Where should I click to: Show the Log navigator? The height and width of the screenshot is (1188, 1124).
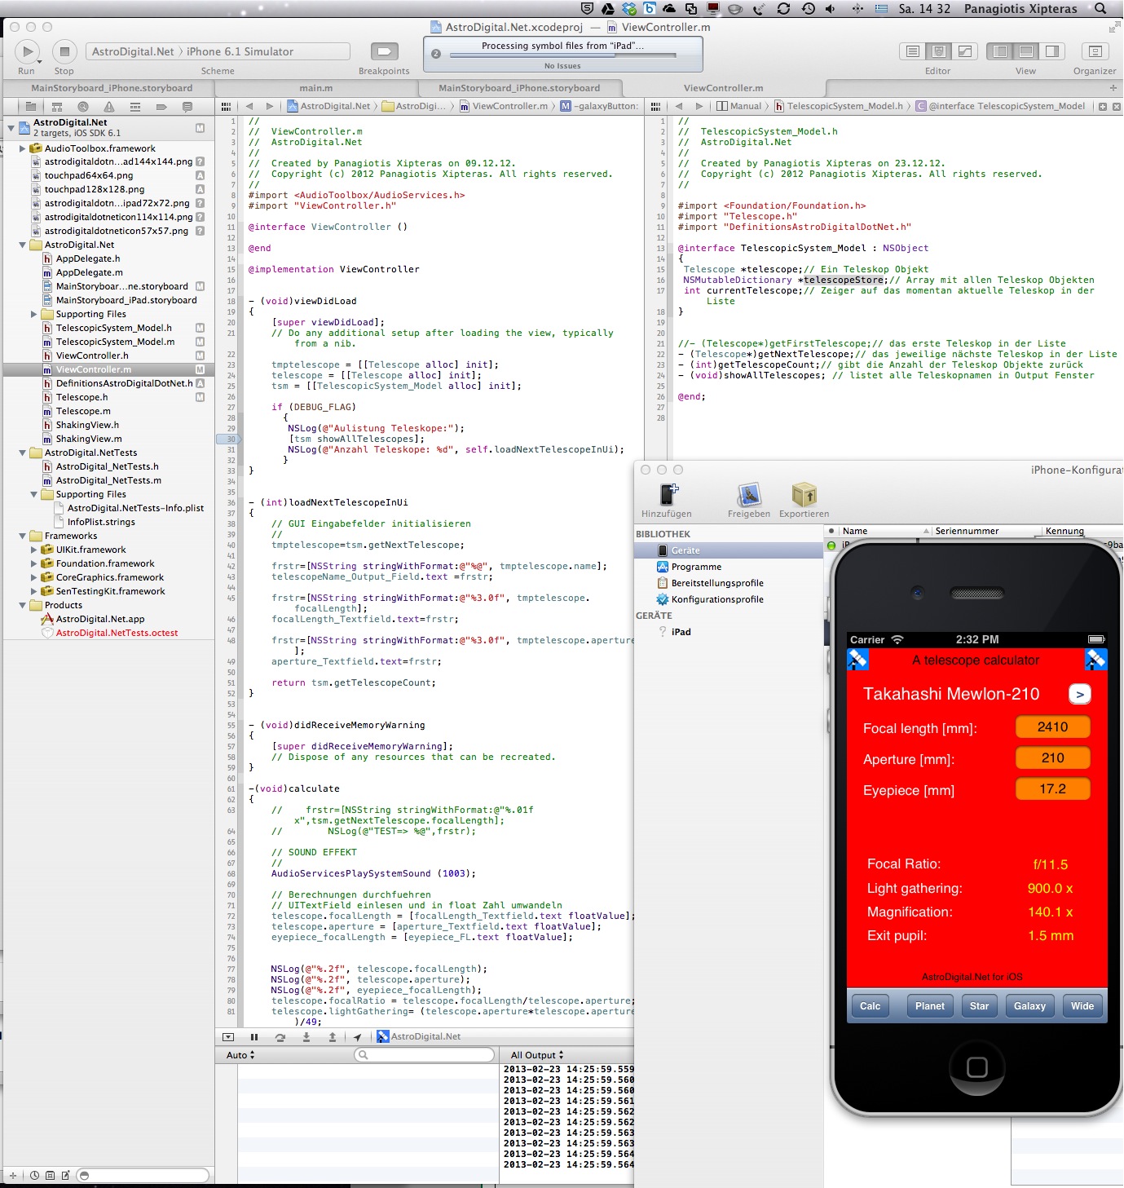pos(187,107)
